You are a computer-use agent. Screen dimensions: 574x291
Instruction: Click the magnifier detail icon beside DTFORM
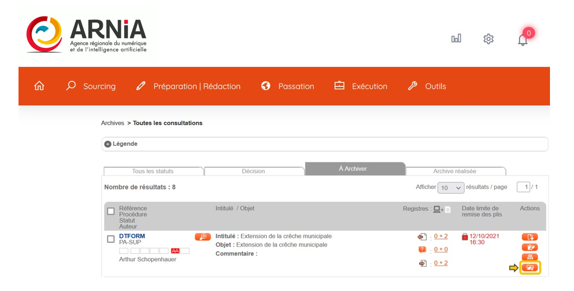click(x=203, y=237)
